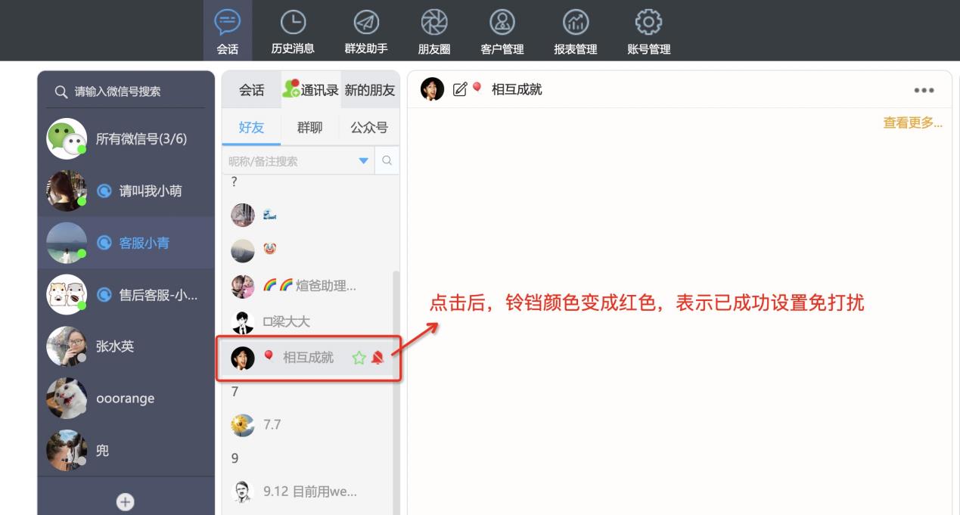The width and height of the screenshot is (960, 515).
Task: Toggle the red mute bell for 相互成就
Action: [x=377, y=358]
